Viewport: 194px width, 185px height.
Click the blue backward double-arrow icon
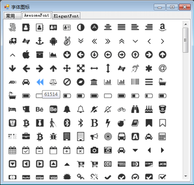(40, 82)
